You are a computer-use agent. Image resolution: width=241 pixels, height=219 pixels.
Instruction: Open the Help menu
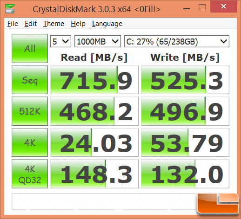click(x=78, y=24)
